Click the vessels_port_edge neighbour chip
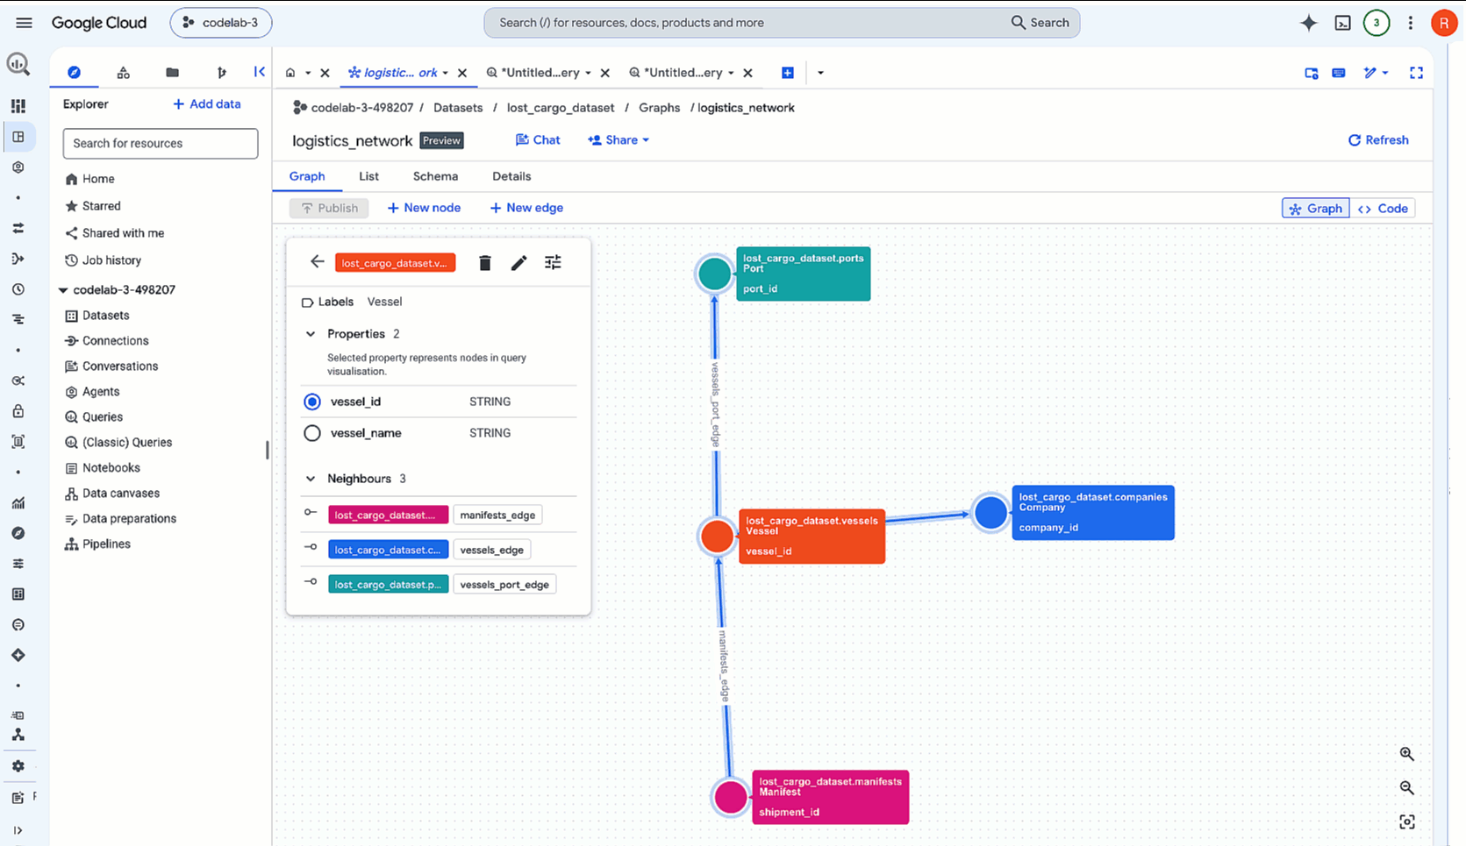The height and width of the screenshot is (846, 1466). point(504,585)
